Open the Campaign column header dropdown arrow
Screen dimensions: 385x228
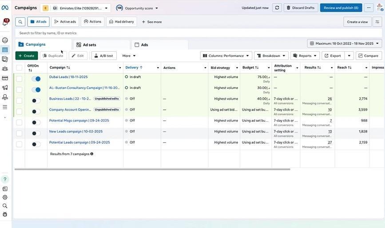click(x=120, y=68)
